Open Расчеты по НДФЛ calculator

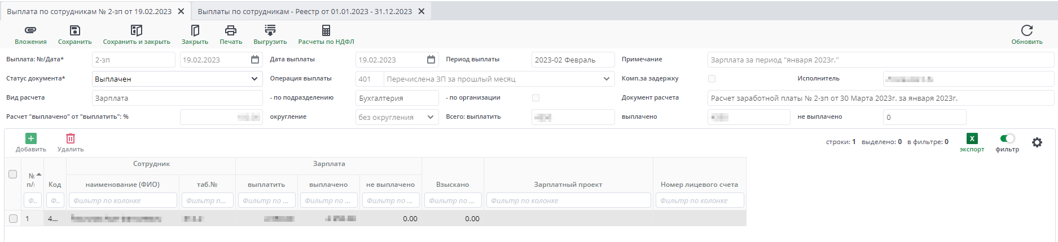click(x=326, y=30)
